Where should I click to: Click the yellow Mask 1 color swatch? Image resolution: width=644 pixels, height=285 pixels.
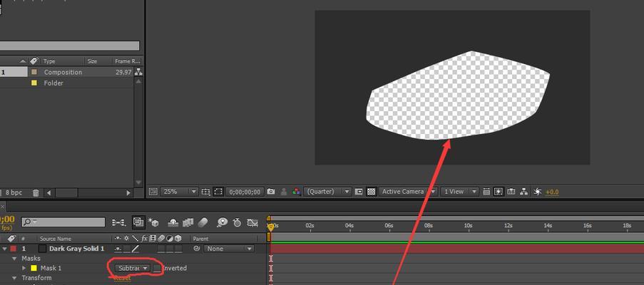tap(34, 268)
